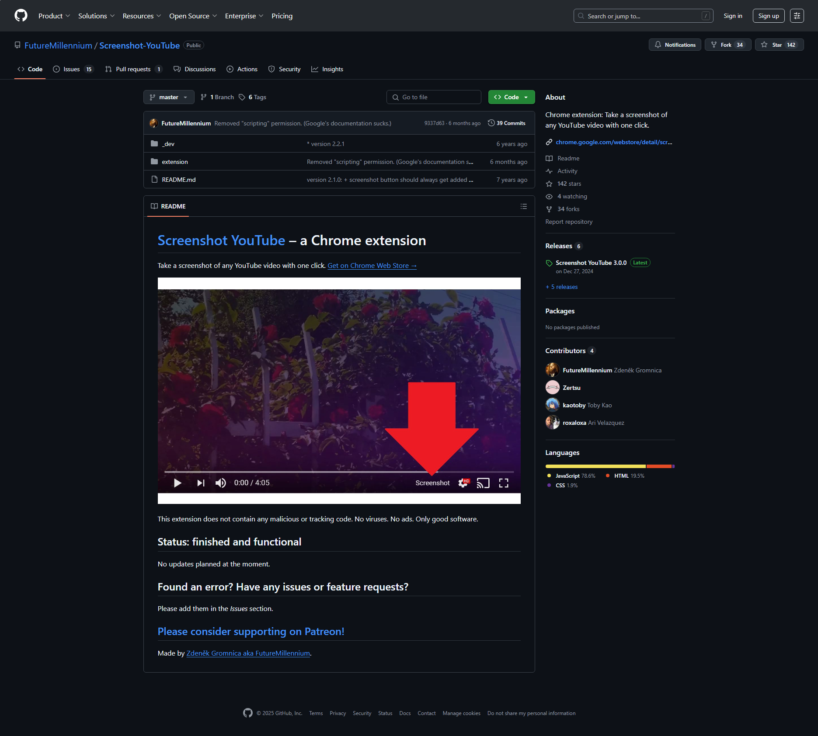Click the GitHub logo in header
This screenshot has width=818, height=736.
tap(21, 16)
